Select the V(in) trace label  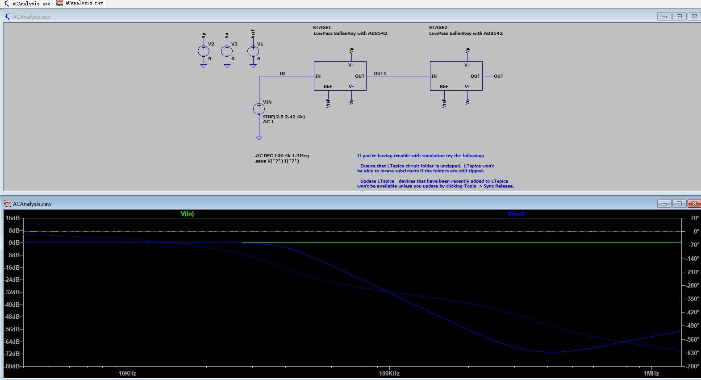click(x=188, y=214)
